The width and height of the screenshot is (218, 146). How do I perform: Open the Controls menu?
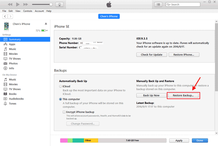tap(28, 11)
